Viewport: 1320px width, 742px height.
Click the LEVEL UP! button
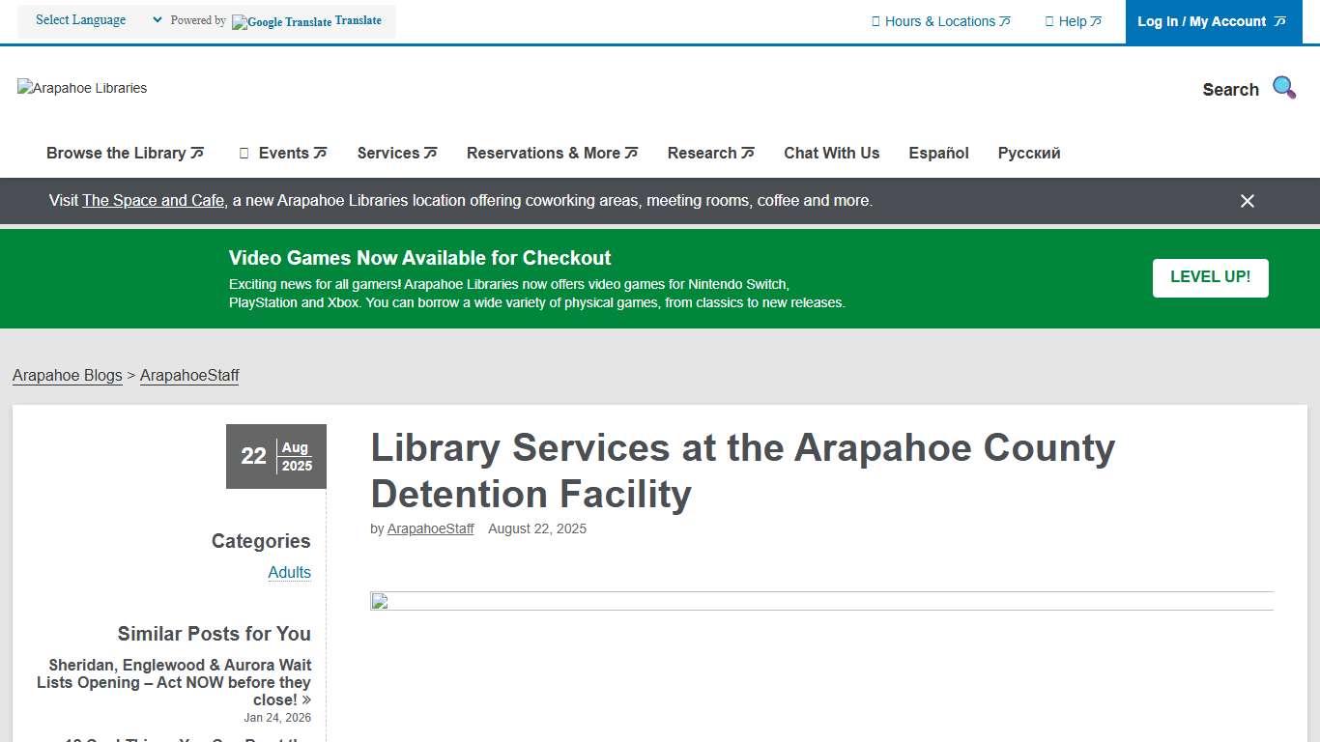[1210, 277]
